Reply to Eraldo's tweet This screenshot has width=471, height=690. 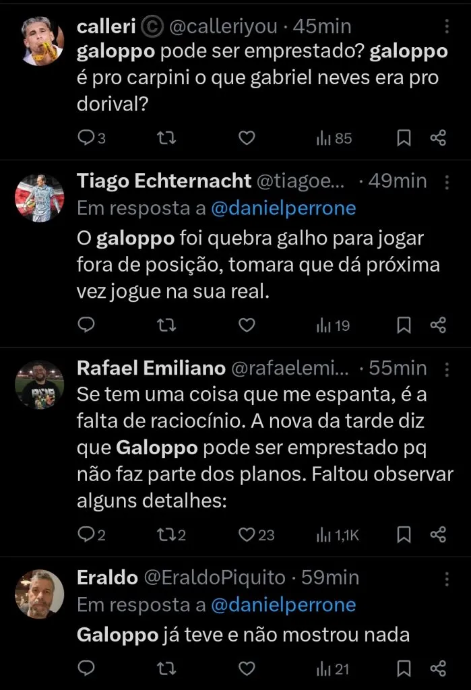[x=86, y=668]
